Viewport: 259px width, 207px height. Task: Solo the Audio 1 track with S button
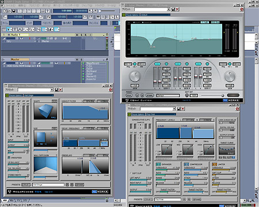(81, 35)
